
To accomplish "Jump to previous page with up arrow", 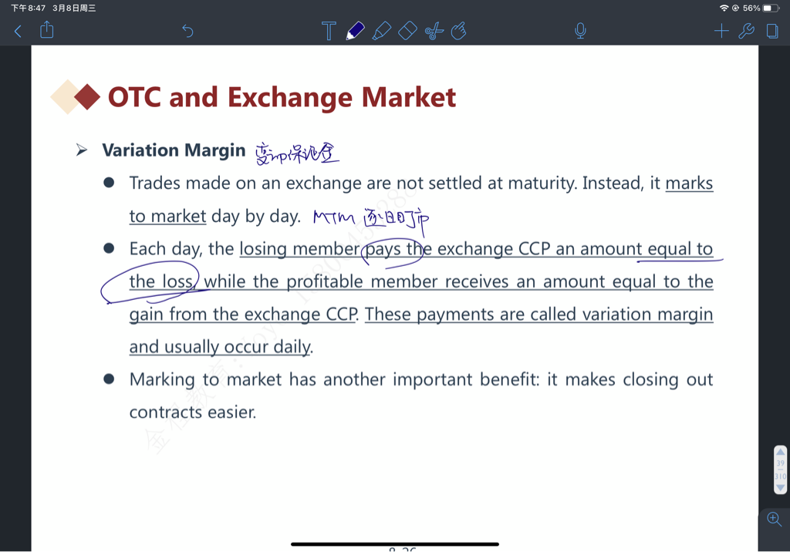I will tap(780, 452).
